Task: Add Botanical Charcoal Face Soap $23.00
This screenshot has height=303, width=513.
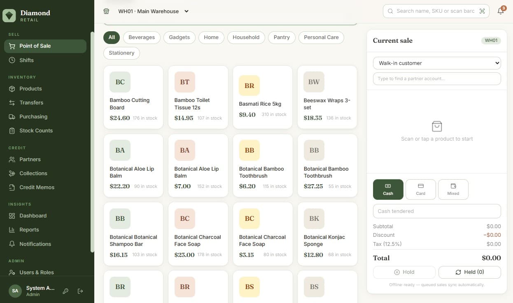Action: pos(198,234)
